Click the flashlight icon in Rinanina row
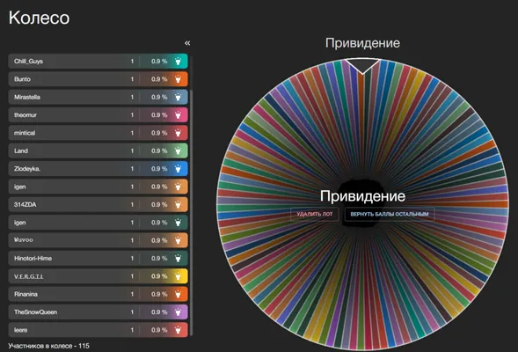 pyautogui.click(x=178, y=294)
